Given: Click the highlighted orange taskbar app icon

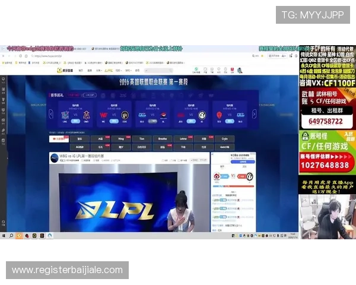Looking at the screenshot, I should [x=19, y=236].
